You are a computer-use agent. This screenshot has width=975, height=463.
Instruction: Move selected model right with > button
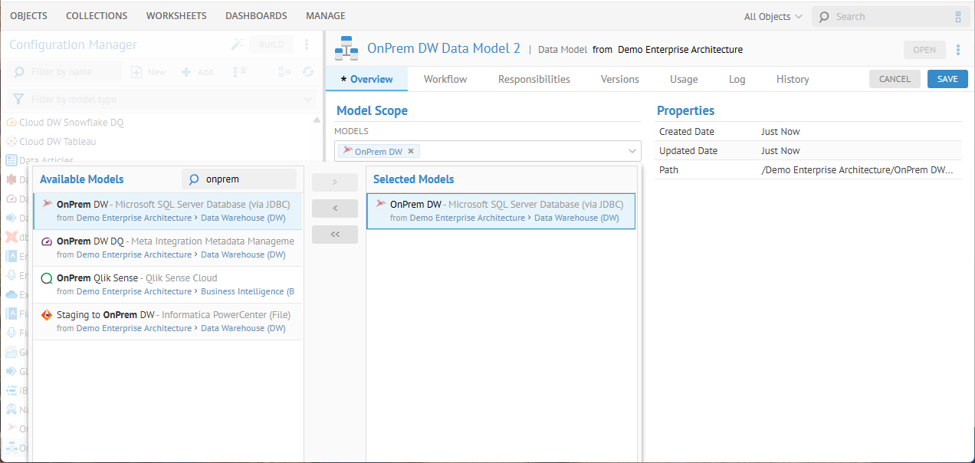click(335, 182)
